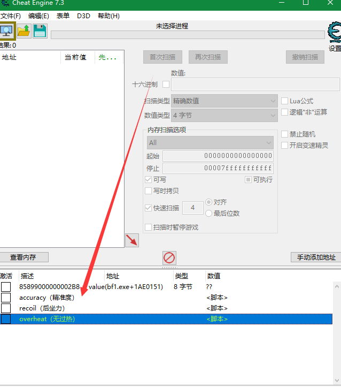Image resolution: width=341 pixels, height=387 pixels.
Task: Click the 数值 column header in address list
Action: click(214, 276)
